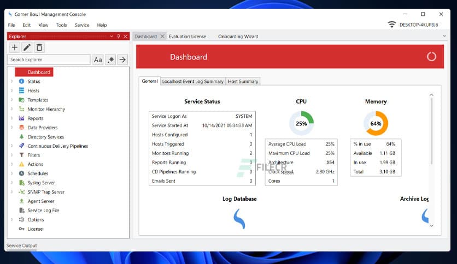Click the Log Database loading icon
The width and height of the screenshot is (457, 264).
[x=239, y=219]
